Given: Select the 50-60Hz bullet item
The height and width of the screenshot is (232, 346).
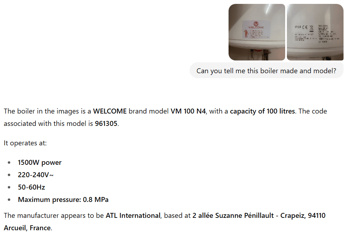Looking at the screenshot, I should 31,187.
